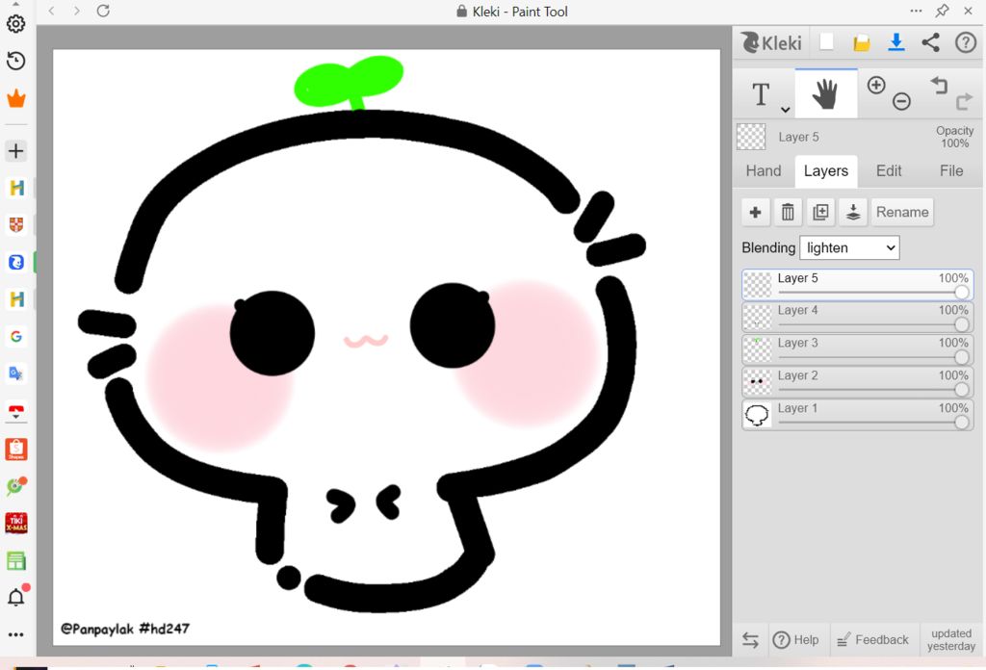
Task: Click Layer 5 opacity slider handle
Action: point(961,293)
